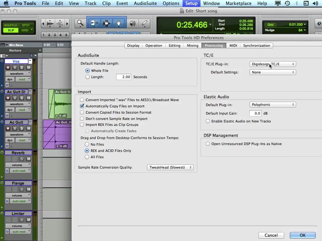Solo the Ac Guit track
The height and width of the screenshot is (241, 322).
click(22, 128)
